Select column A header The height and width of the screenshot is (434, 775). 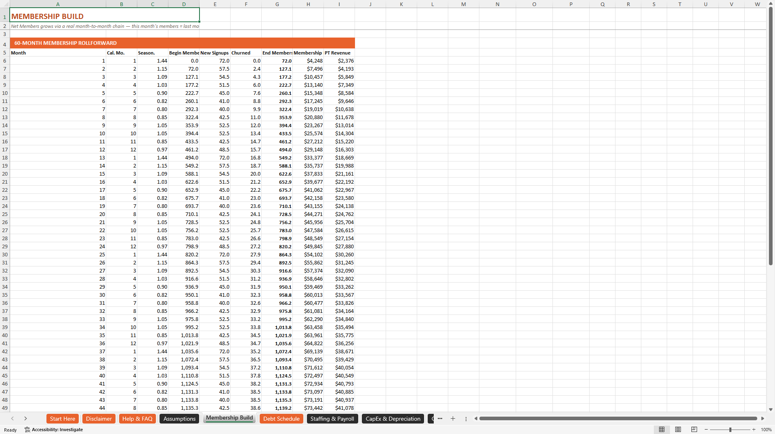58,4
